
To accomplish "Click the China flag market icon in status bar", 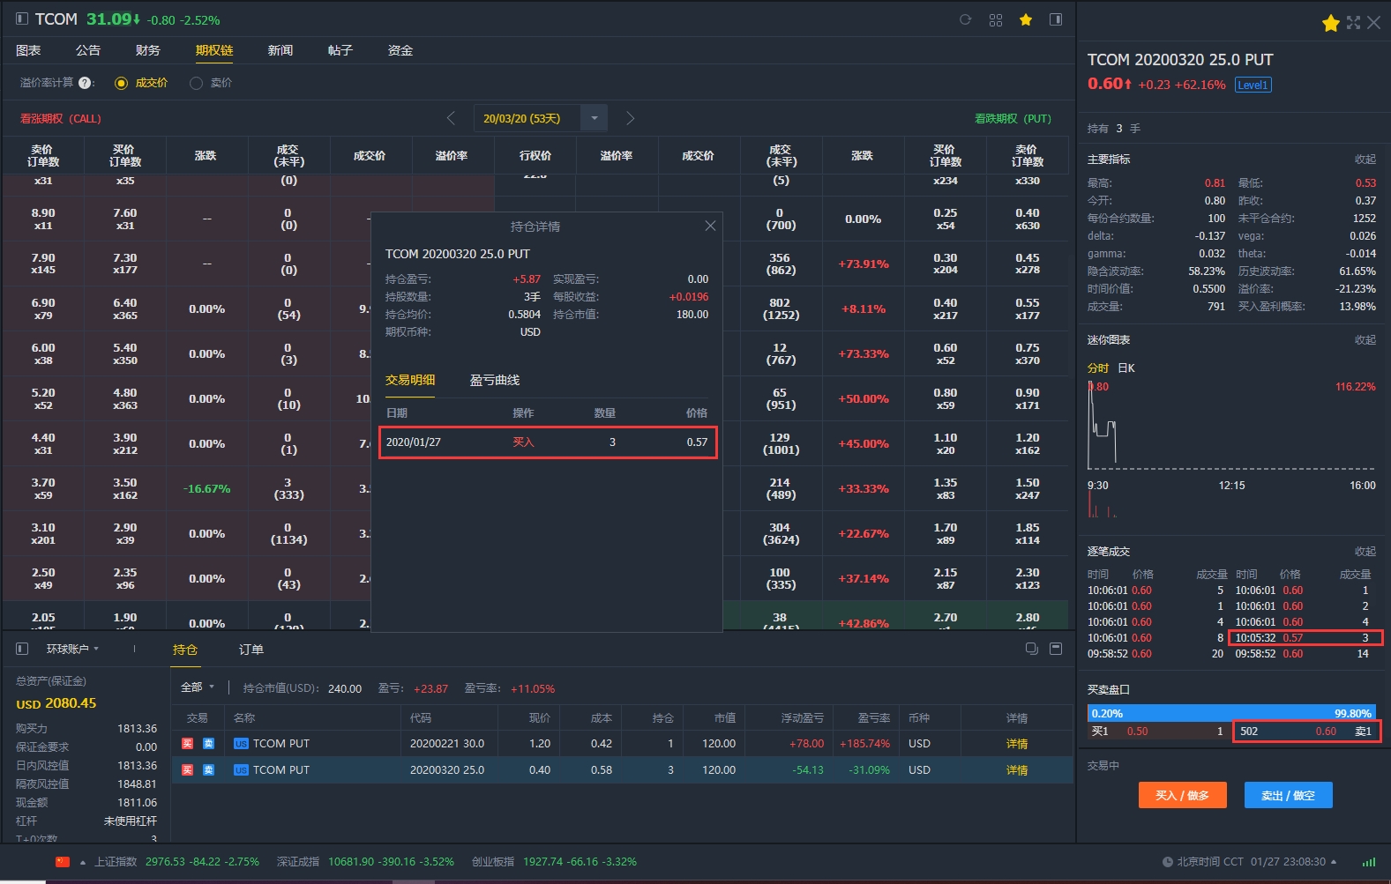I will click(x=63, y=862).
